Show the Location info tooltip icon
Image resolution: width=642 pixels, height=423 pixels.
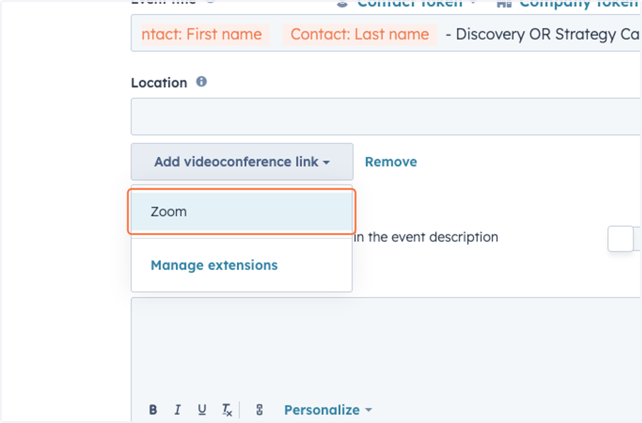201,82
